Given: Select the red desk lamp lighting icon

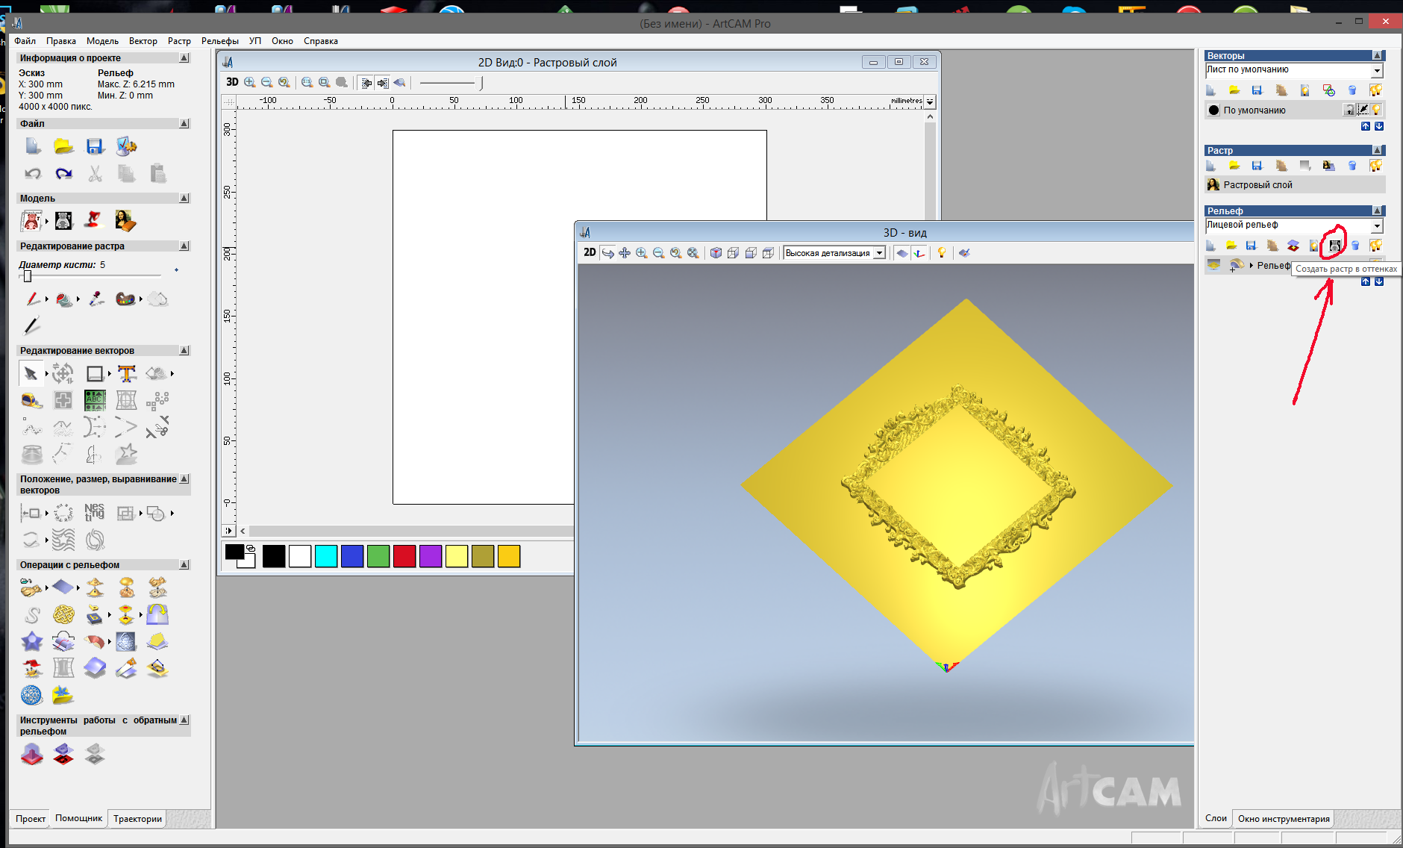Looking at the screenshot, I should click(93, 220).
